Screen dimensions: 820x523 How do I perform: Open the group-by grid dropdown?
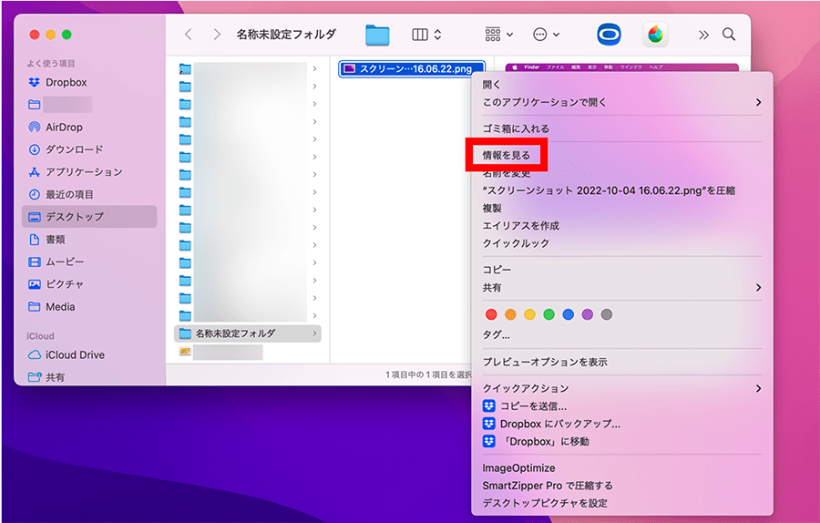[x=498, y=35]
